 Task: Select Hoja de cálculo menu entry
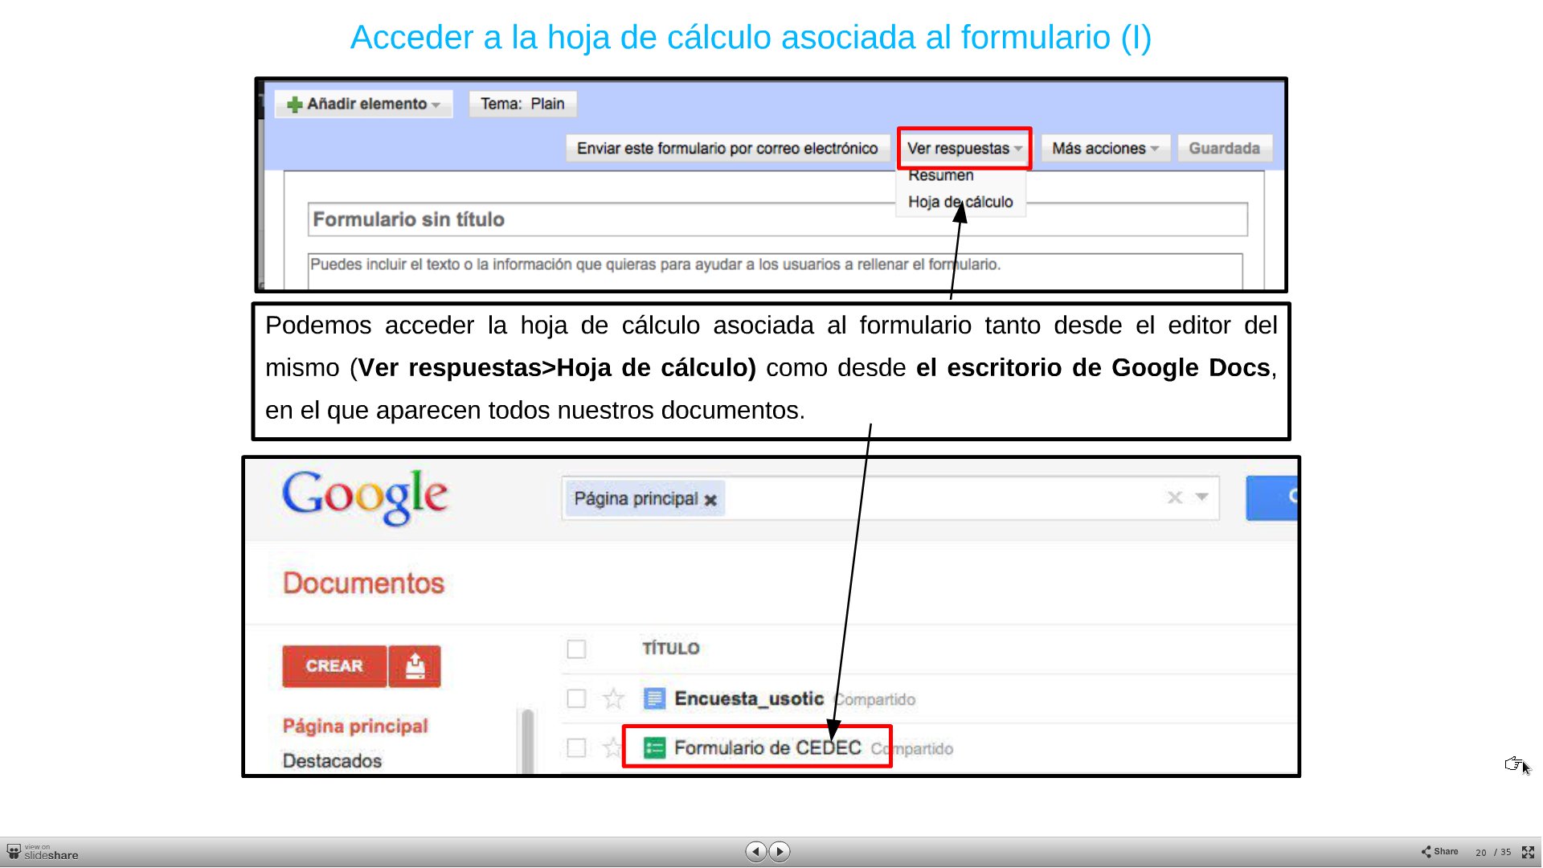pos(960,203)
